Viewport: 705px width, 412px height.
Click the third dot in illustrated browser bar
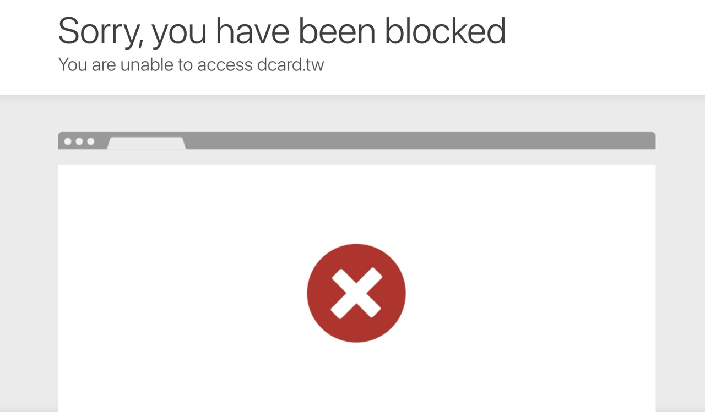91,141
